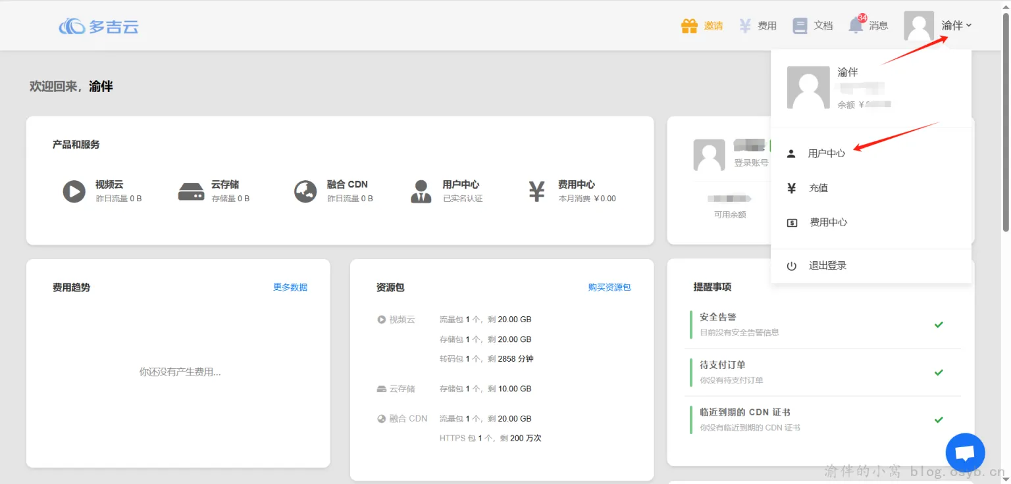The image size is (1011, 484).
Task: Click the ¥ recharge icon beside 充值
Action: click(x=791, y=187)
